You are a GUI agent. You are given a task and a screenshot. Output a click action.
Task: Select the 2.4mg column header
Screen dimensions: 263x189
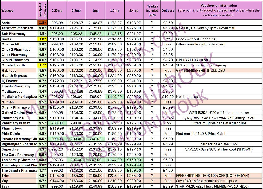coord(134,10)
